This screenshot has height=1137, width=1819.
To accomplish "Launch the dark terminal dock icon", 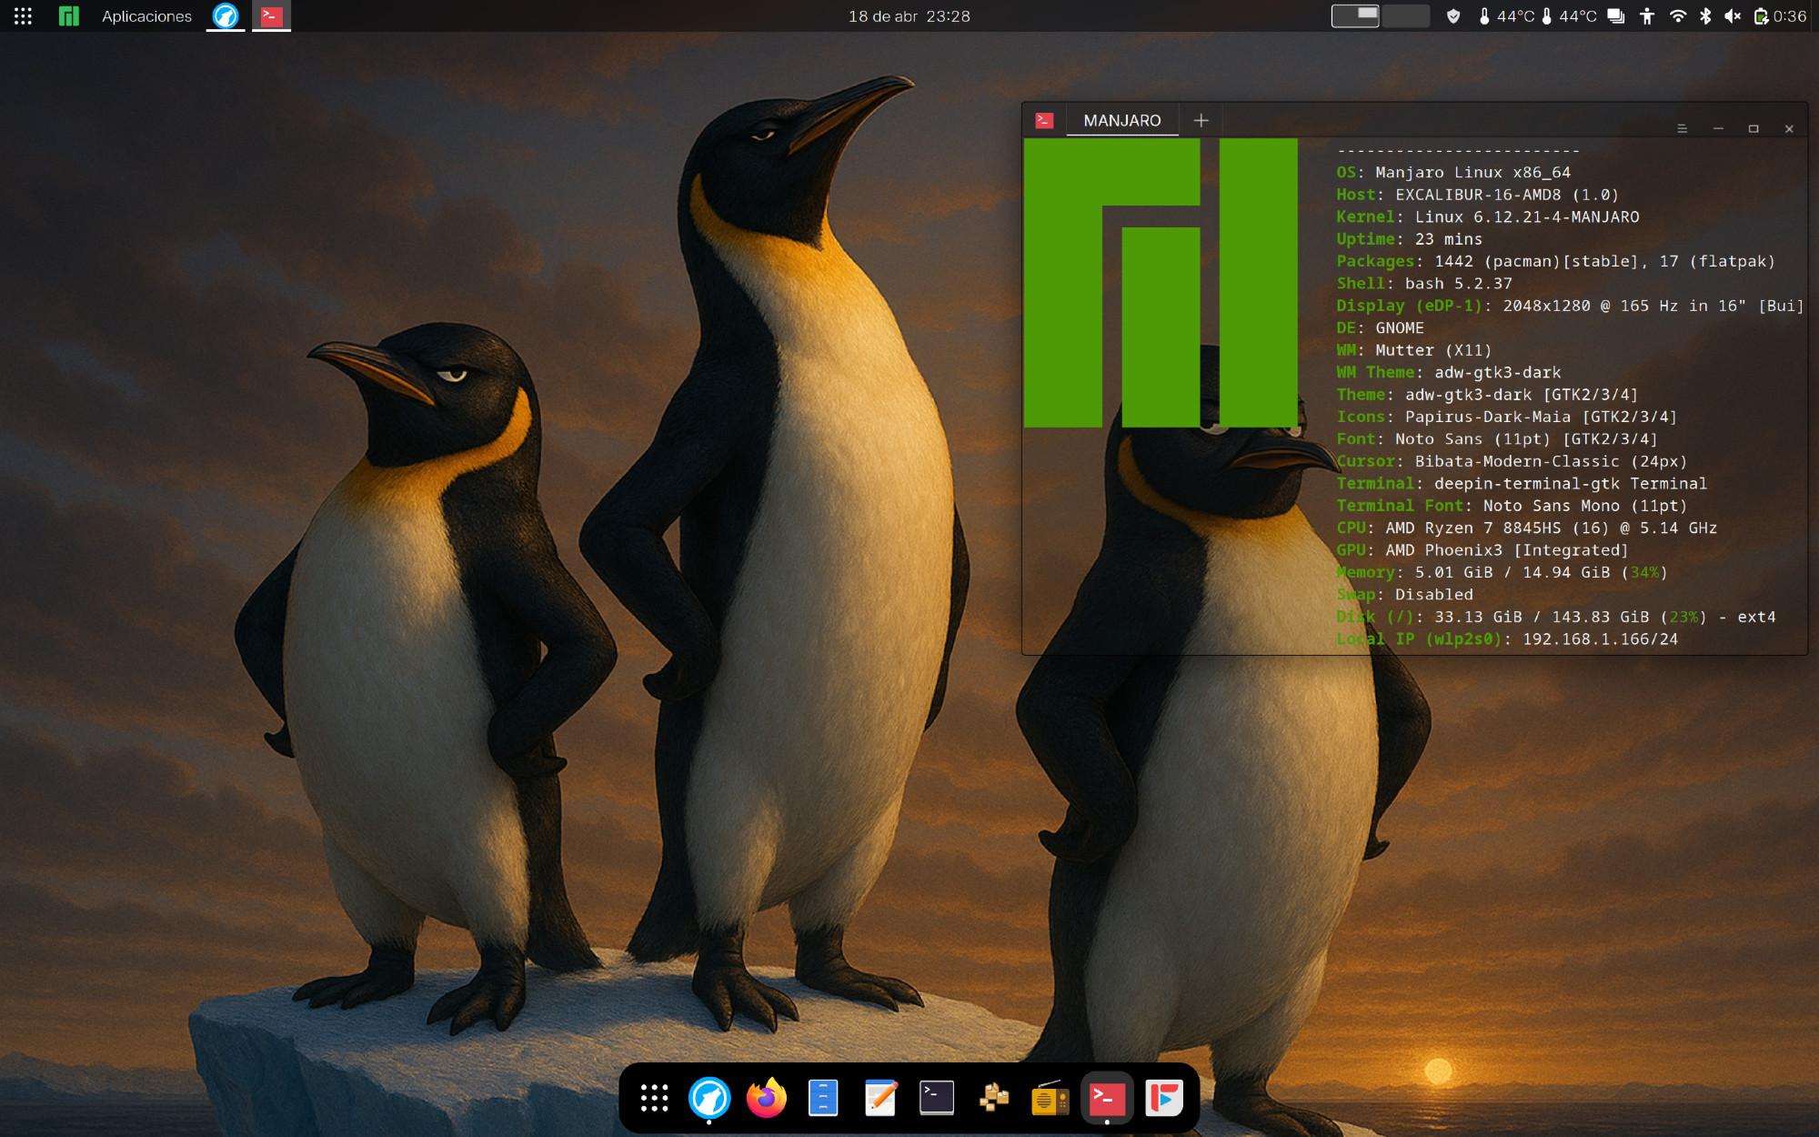I will pyautogui.click(x=937, y=1098).
